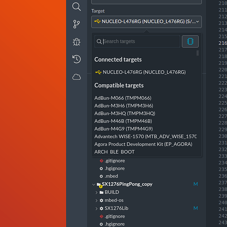227x227 pixels.
Task: Expand the SX1276Lib chevron
Action: pyautogui.click(x=96, y=208)
